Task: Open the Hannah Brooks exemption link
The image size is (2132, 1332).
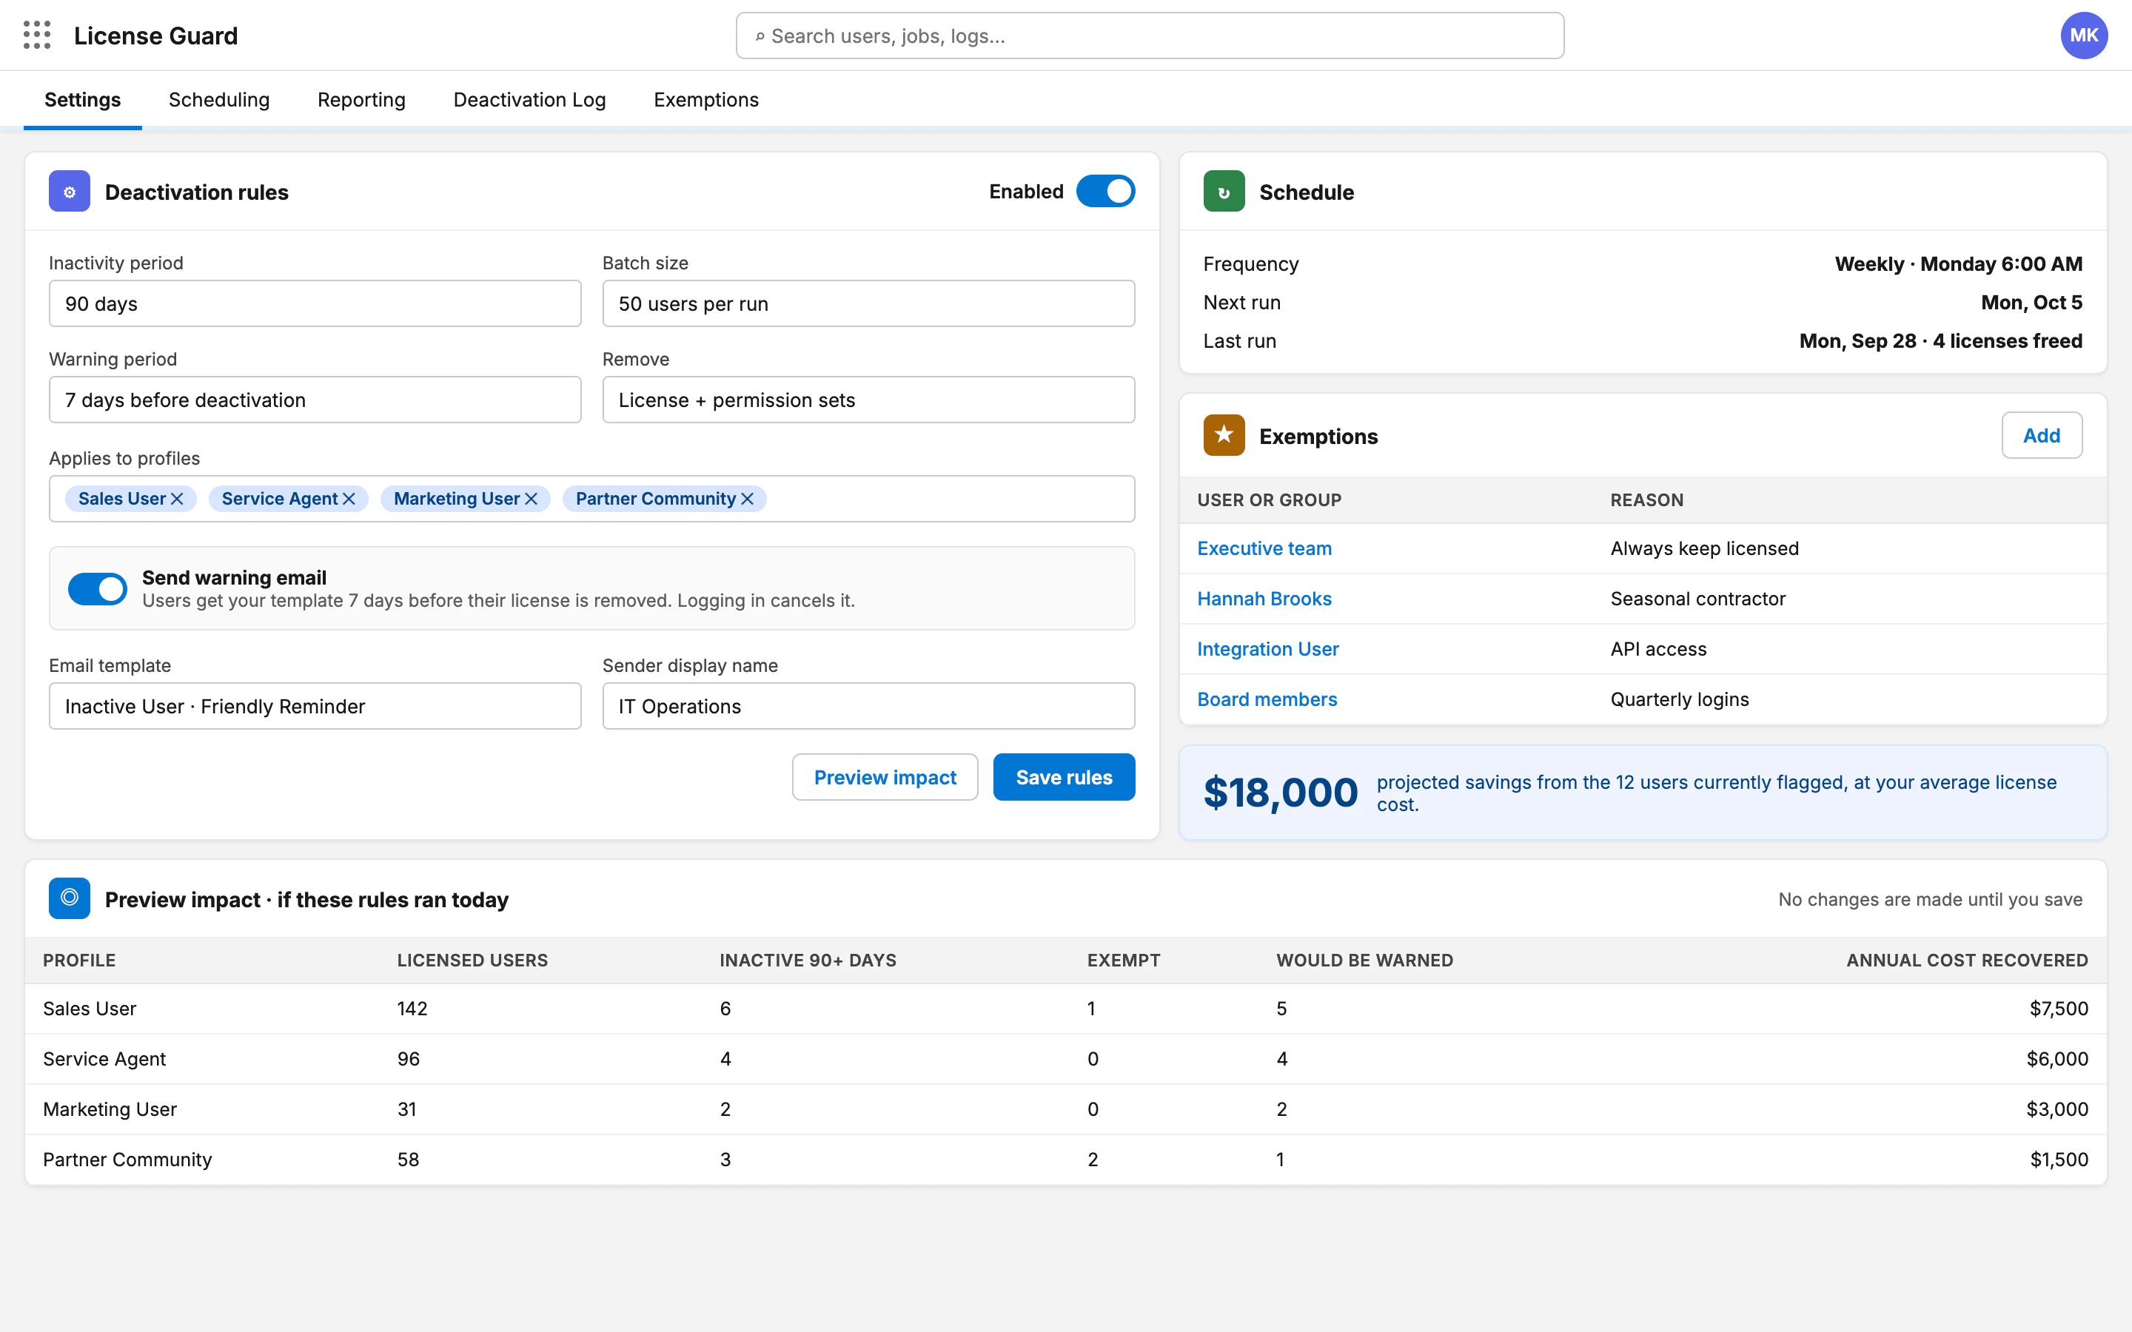Action: coord(1264,599)
